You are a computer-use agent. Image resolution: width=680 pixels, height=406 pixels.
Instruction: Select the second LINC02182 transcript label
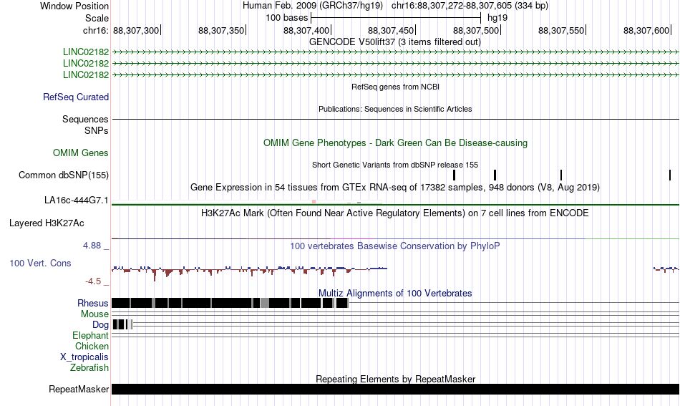pos(86,63)
